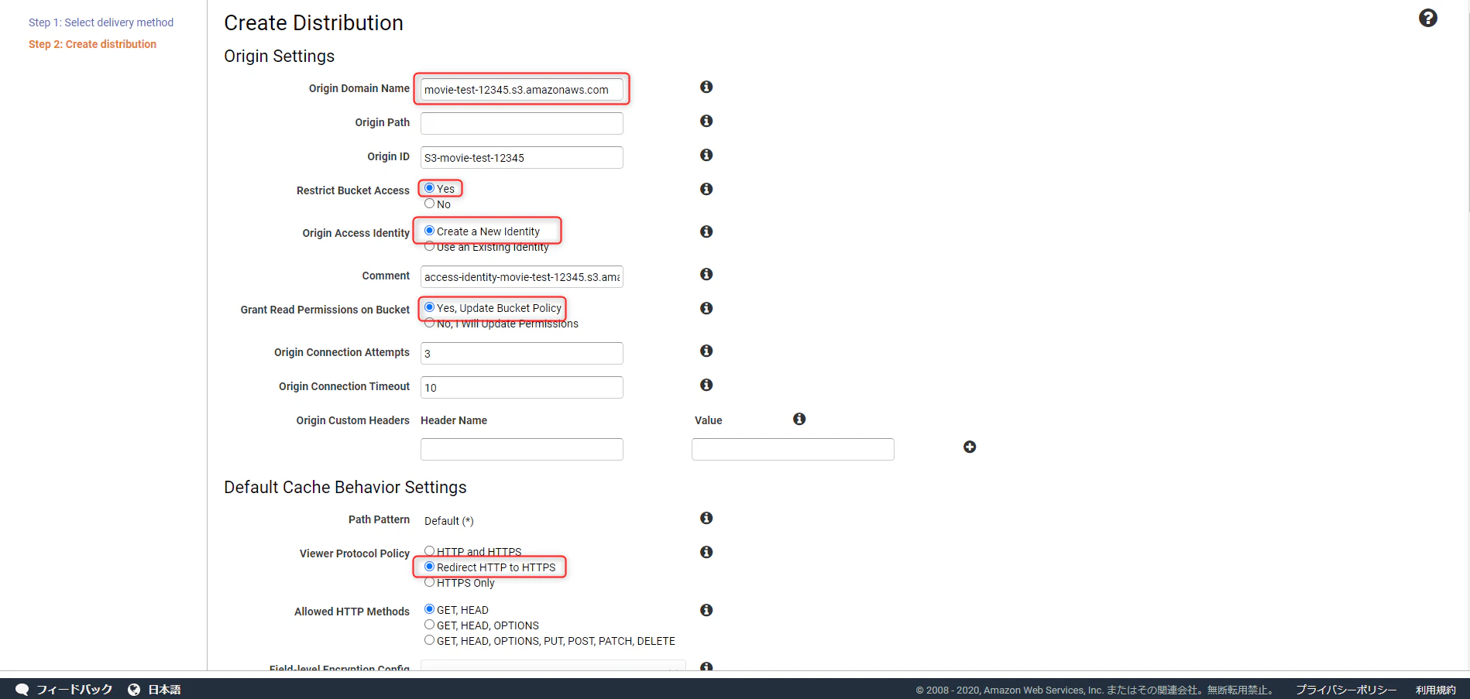Viewport: 1470px width, 699px height.
Task: Select Redirect HTTP to HTTPS
Action: (x=429, y=567)
